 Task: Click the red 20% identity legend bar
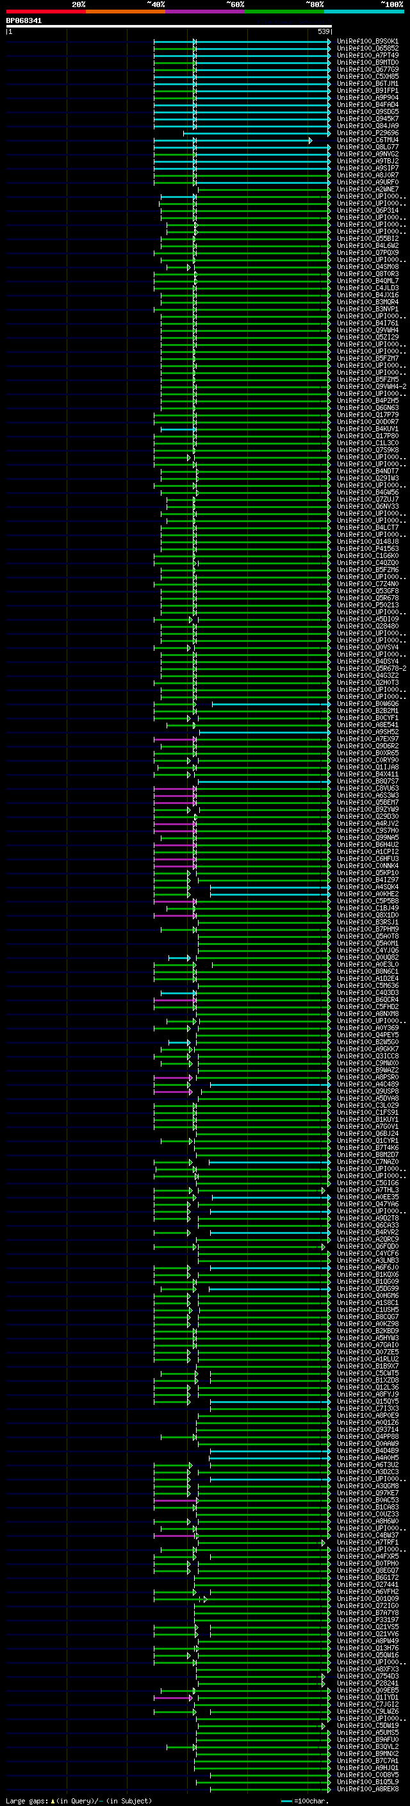coord(45,12)
